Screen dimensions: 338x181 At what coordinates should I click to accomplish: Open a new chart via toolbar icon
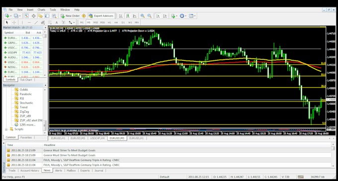pos(7,16)
